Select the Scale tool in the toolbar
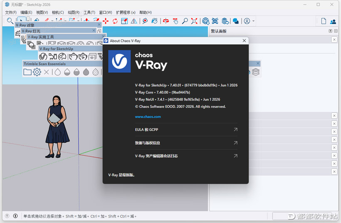Viewport: 341px width, 223px height. coord(124,21)
